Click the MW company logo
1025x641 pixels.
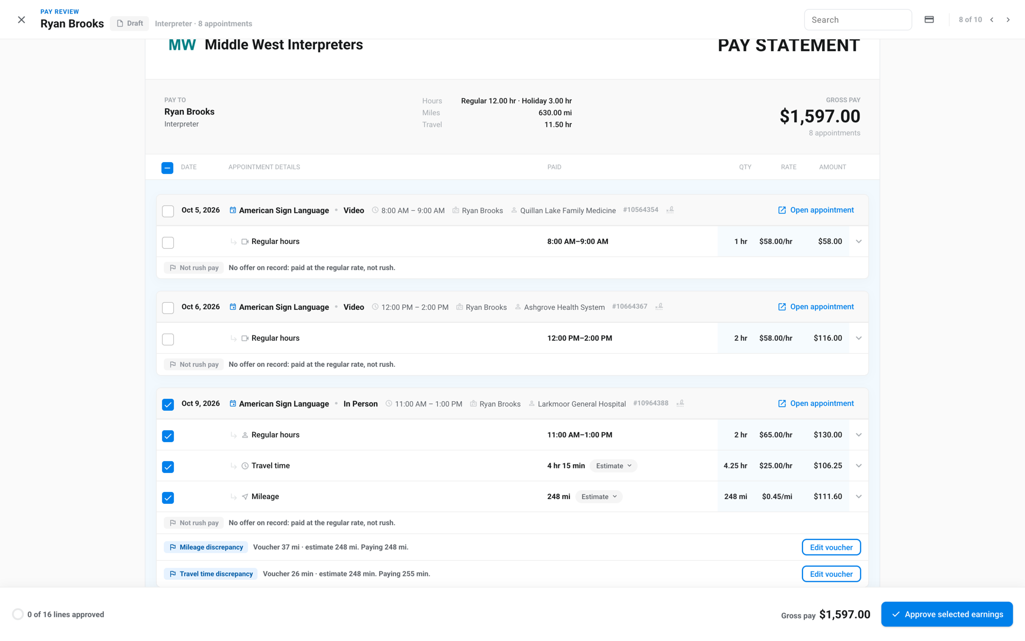click(182, 45)
